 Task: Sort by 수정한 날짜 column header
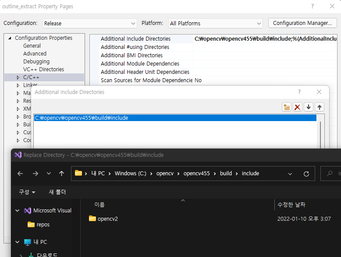click(x=291, y=205)
